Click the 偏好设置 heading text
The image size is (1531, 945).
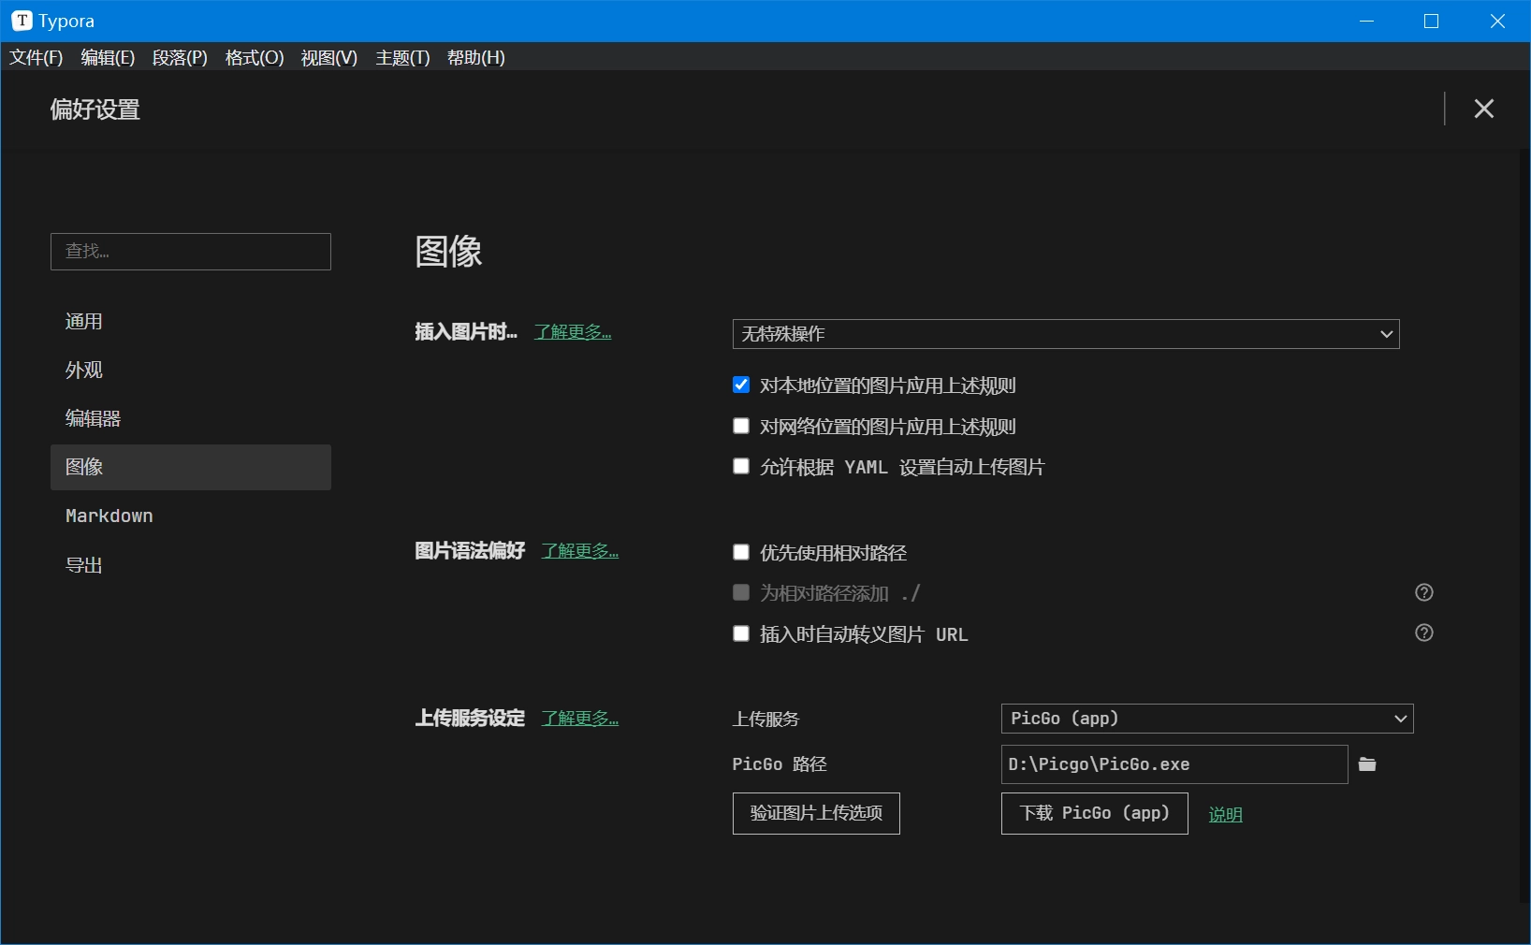95,109
